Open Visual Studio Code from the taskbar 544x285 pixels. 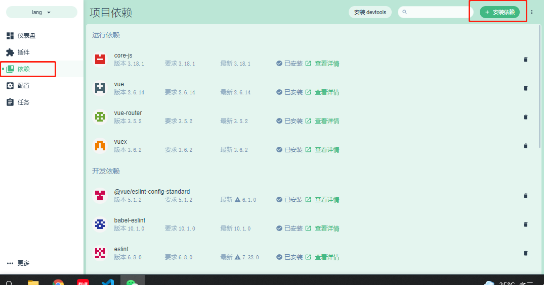point(108,281)
